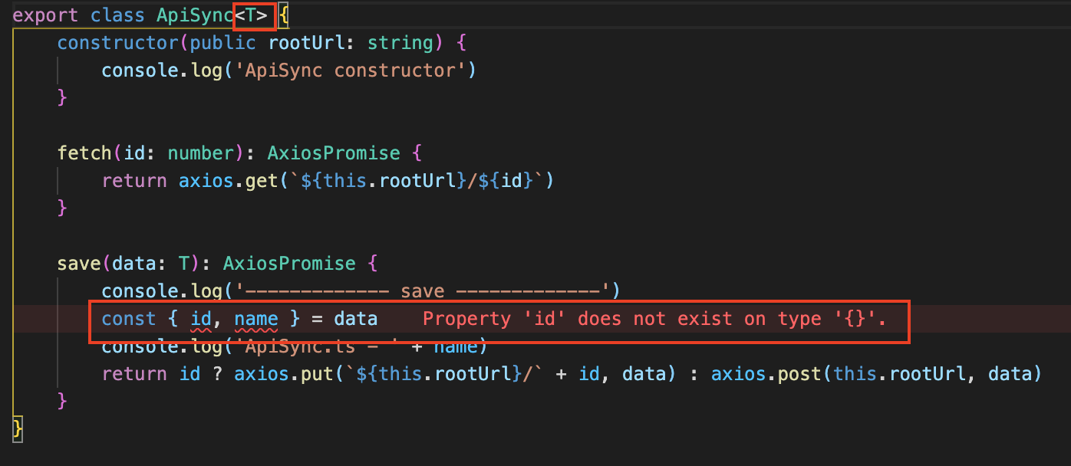Click AxiosPromise return type of fetch

coord(334,153)
